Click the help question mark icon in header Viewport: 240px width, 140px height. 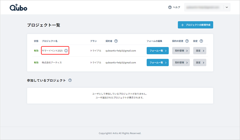(170, 7)
